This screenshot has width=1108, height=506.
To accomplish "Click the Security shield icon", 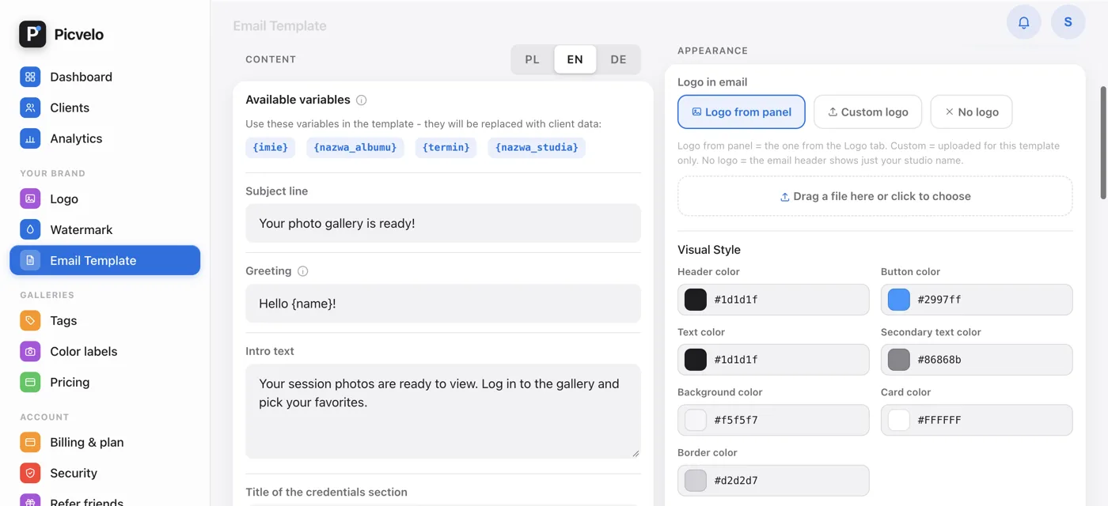I will pos(30,474).
